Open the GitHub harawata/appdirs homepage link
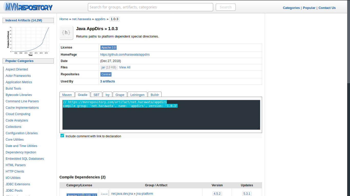The height and width of the screenshot is (196, 350). click(x=125, y=55)
